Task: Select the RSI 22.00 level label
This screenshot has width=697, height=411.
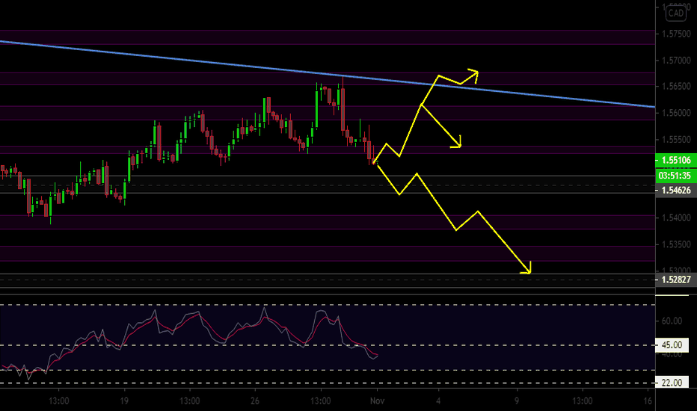Action: 672,383
